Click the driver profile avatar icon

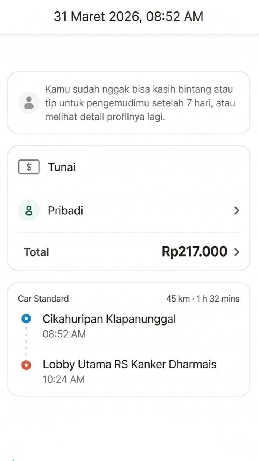[x=28, y=103]
